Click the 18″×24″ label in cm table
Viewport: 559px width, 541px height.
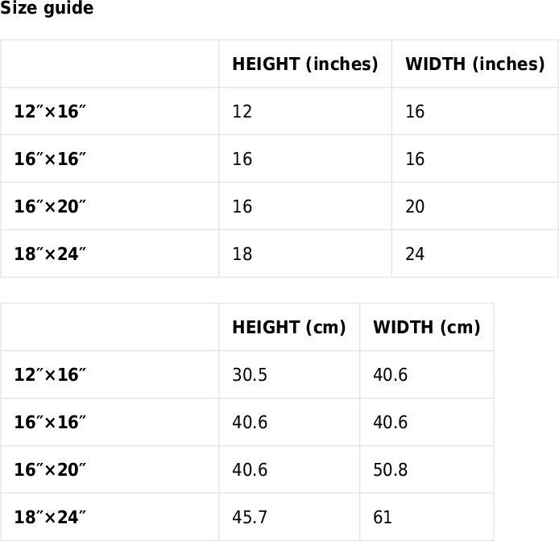[x=50, y=518]
